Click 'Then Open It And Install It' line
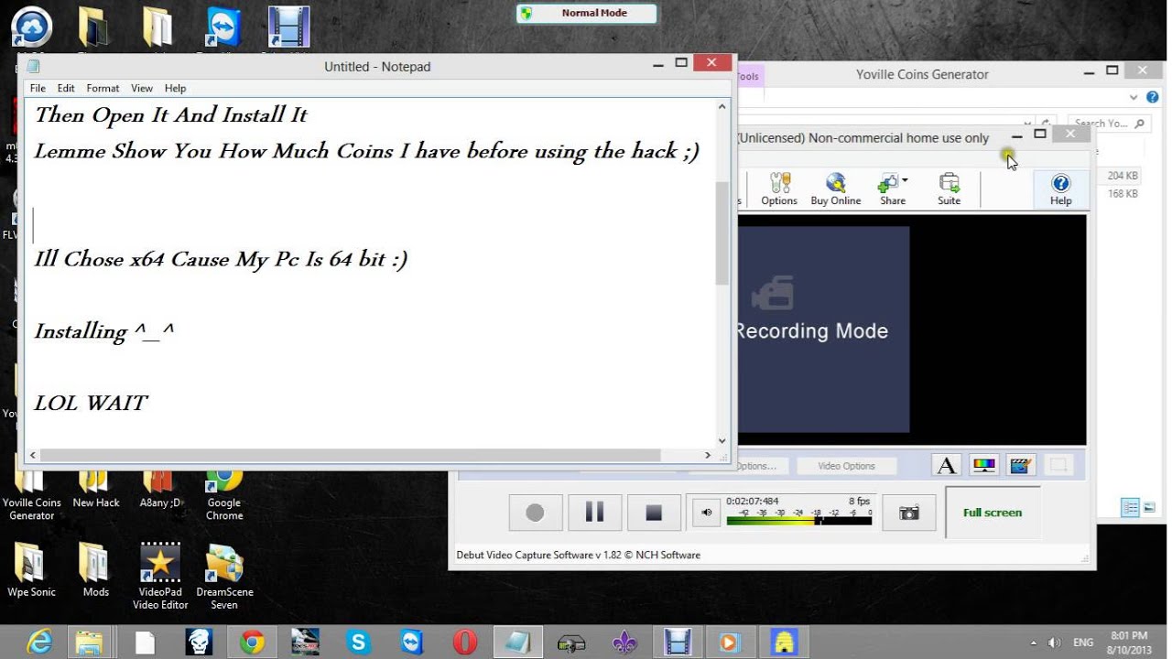 (170, 114)
